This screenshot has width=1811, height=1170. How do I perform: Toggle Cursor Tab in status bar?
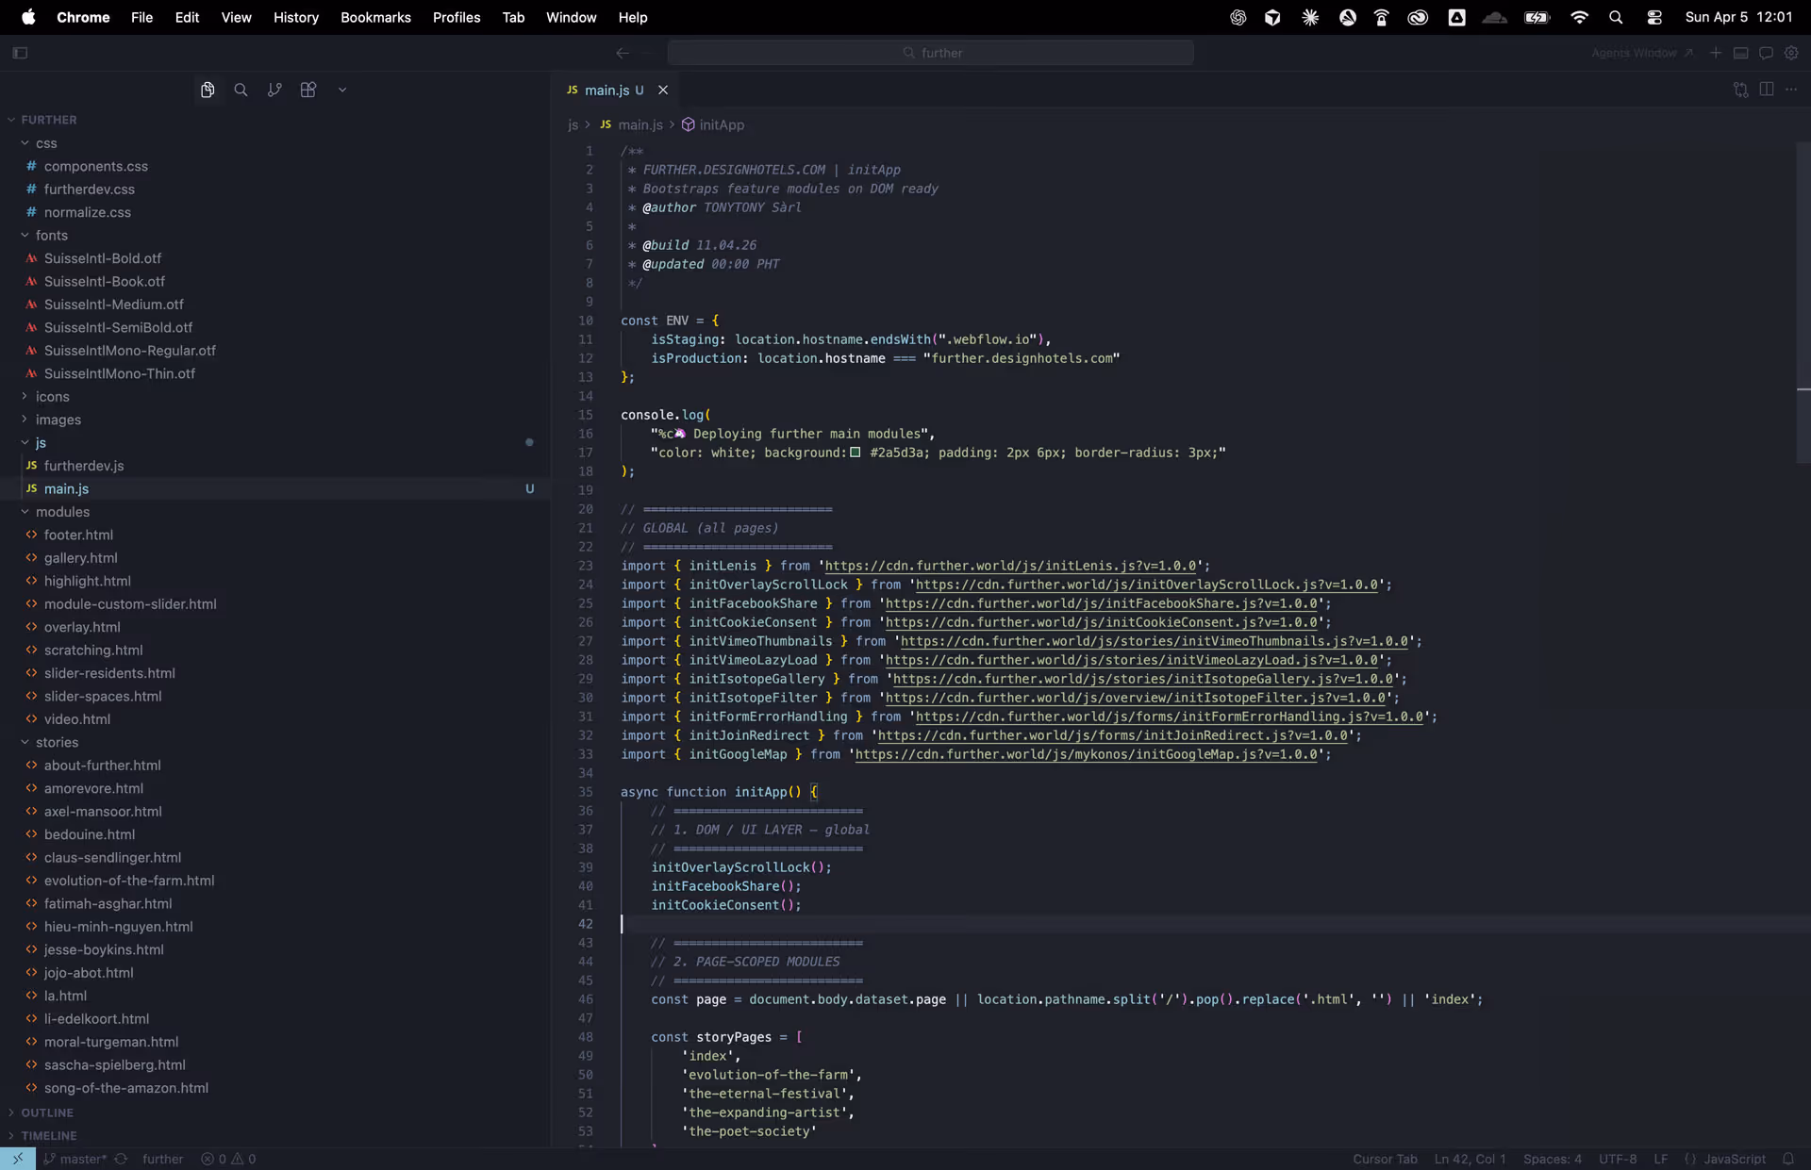[x=1385, y=1159]
